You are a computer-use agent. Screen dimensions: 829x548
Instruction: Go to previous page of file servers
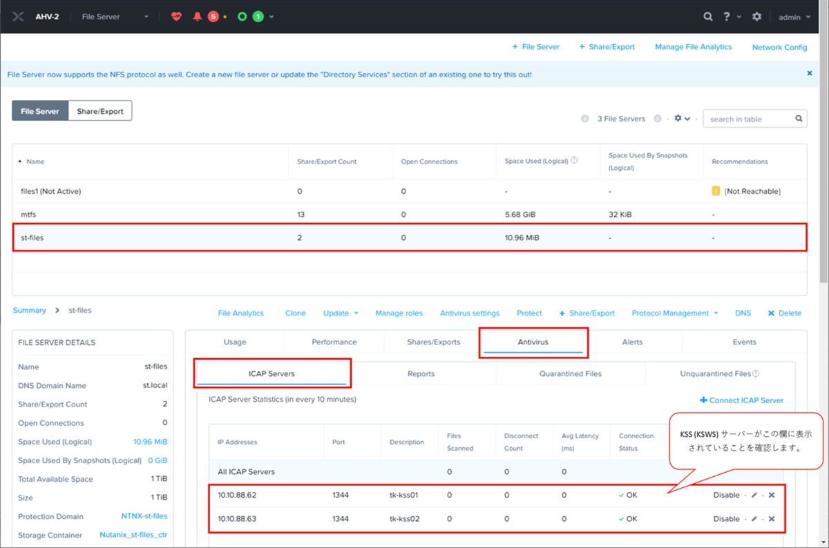pos(585,119)
